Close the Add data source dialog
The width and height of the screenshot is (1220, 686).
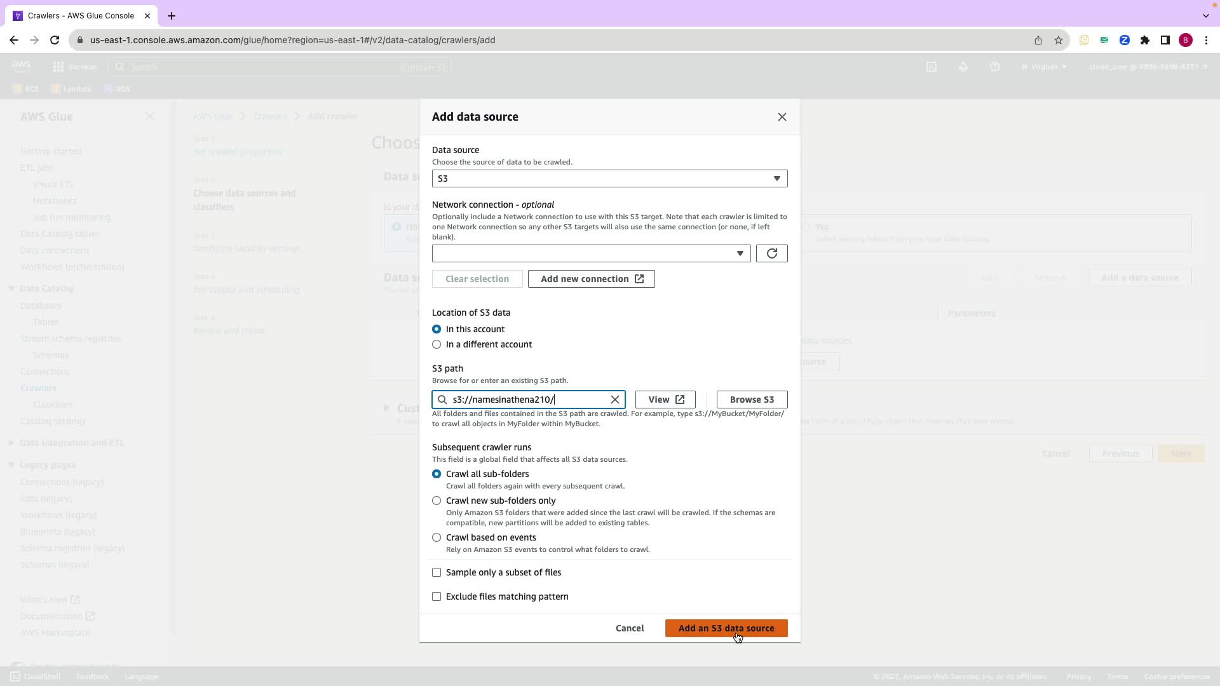[782, 117]
